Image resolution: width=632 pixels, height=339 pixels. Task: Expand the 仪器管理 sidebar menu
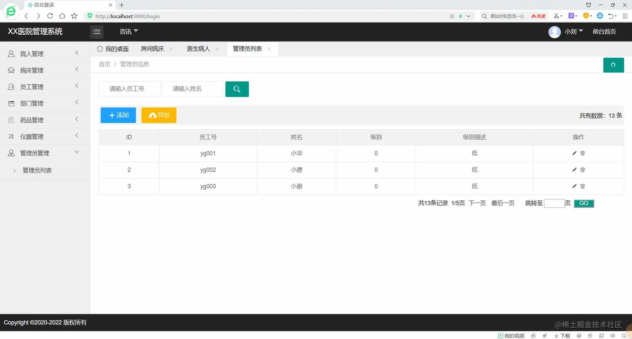(x=45, y=136)
